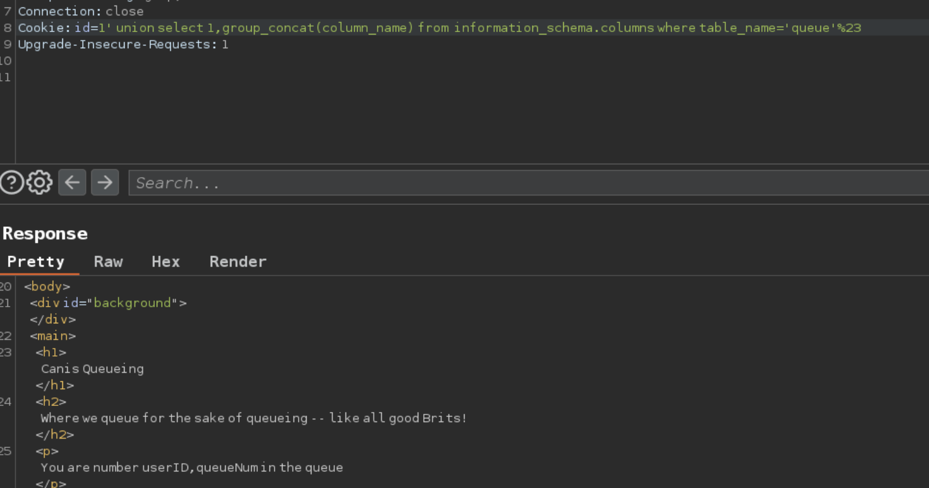Click the Upgrade-Insecure-Requests header line
Image resolution: width=929 pixels, height=488 pixels.
point(123,44)
